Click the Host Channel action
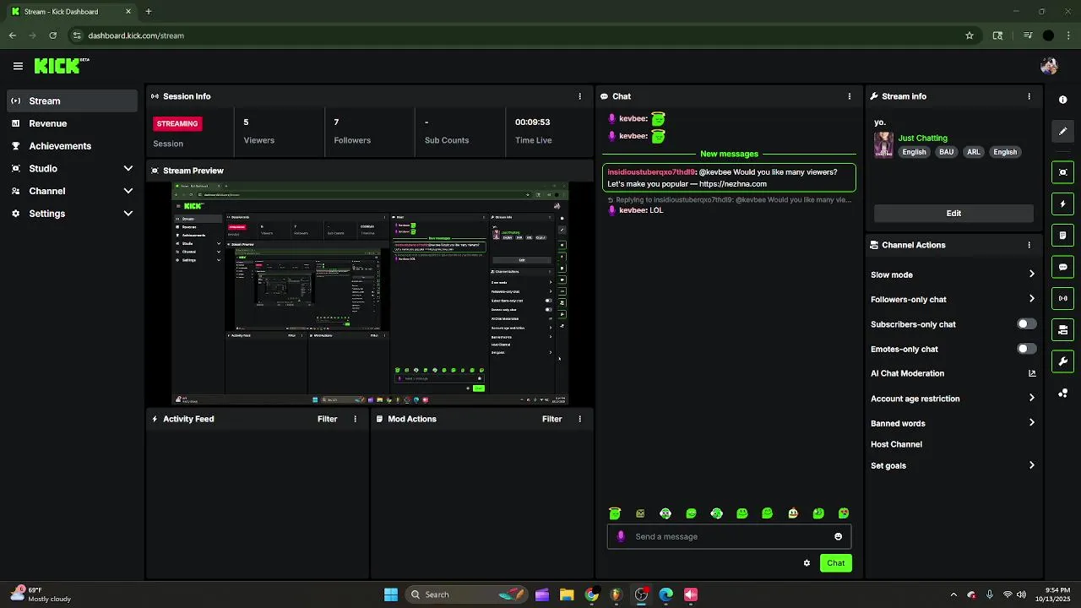Screen dimensions: 1081x608 896,444
